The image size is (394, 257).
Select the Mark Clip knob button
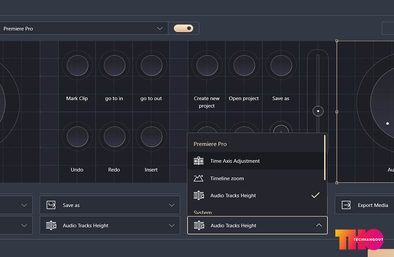pos(77,65)
